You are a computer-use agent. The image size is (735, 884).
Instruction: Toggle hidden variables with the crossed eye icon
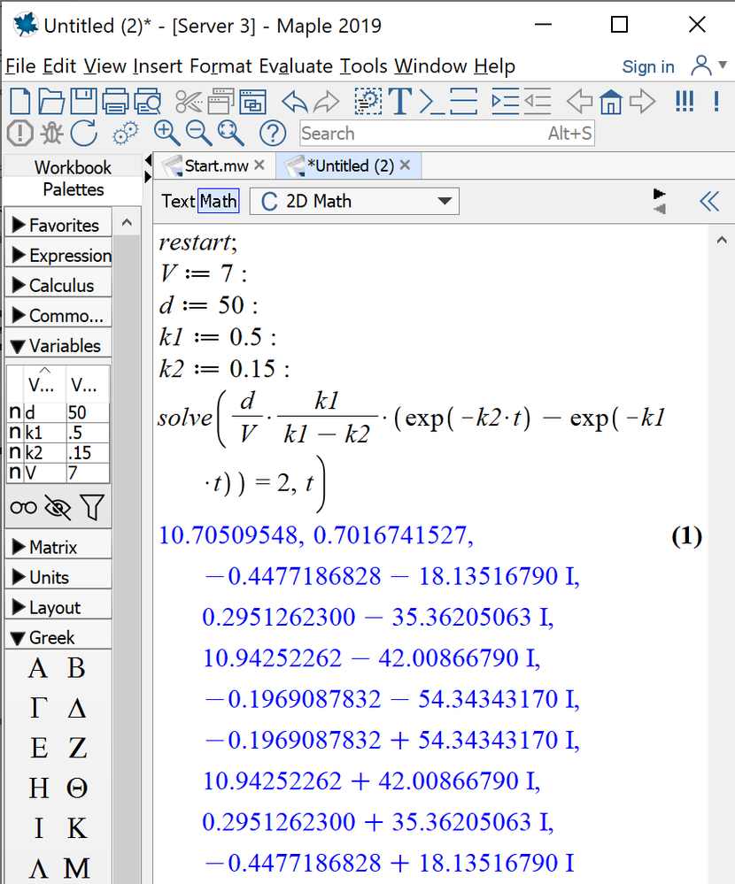coord(58,508)
